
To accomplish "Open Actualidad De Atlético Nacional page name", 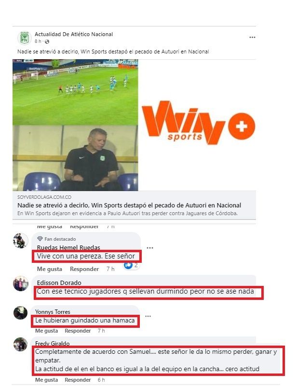I will (74, 34).
